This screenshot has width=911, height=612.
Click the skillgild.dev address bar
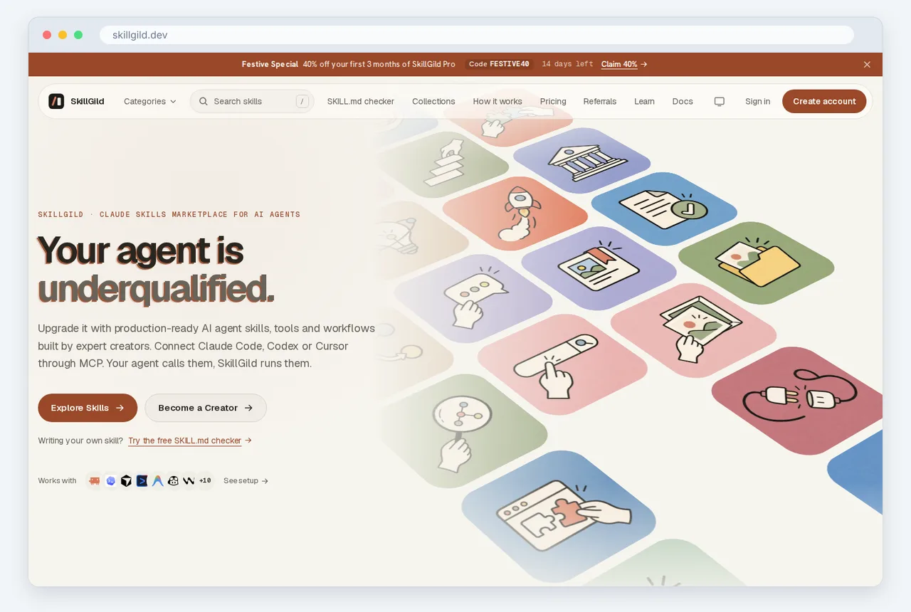point(477,35)
